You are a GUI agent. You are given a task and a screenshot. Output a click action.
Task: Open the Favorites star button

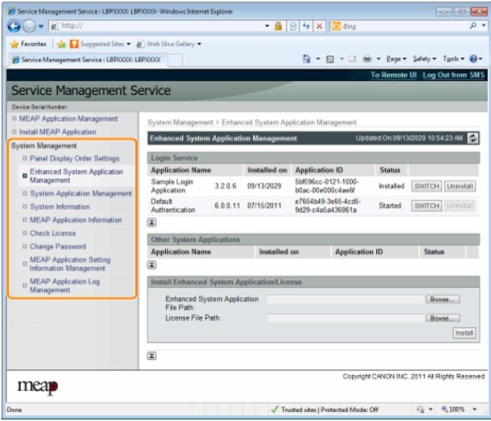click(28, 44)
